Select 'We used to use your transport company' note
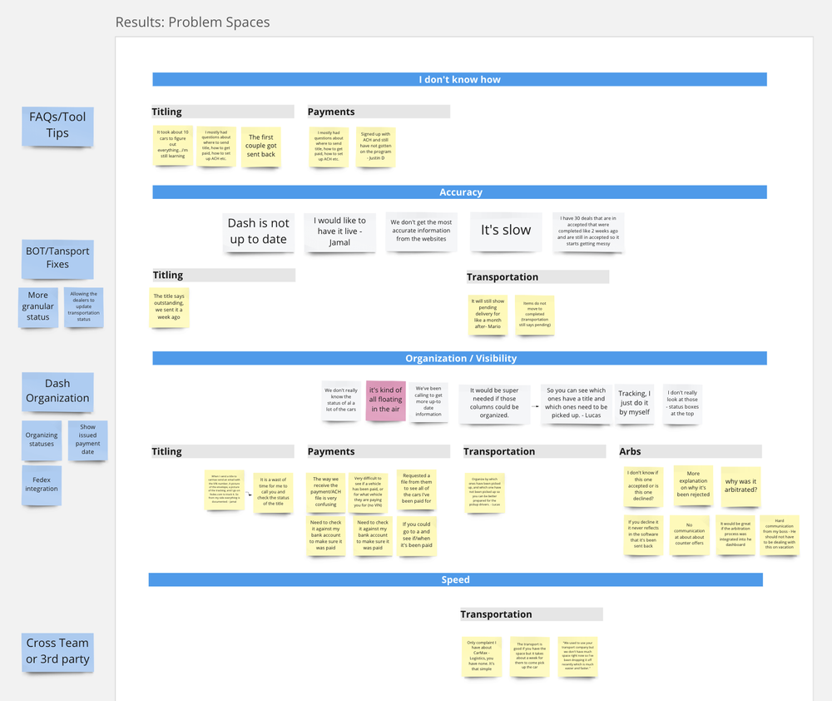This screenshot has height=701, width=832. 578,656
